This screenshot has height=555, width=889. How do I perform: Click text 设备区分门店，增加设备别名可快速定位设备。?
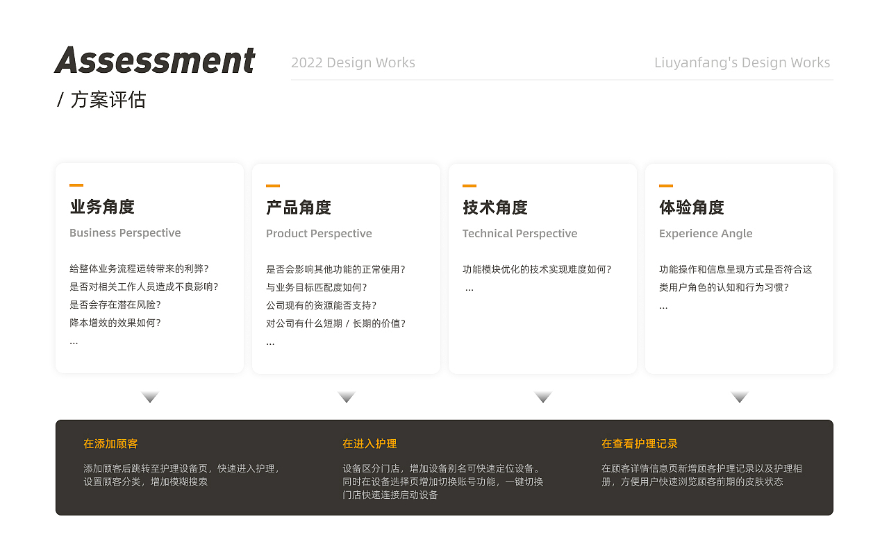point(442,468)
